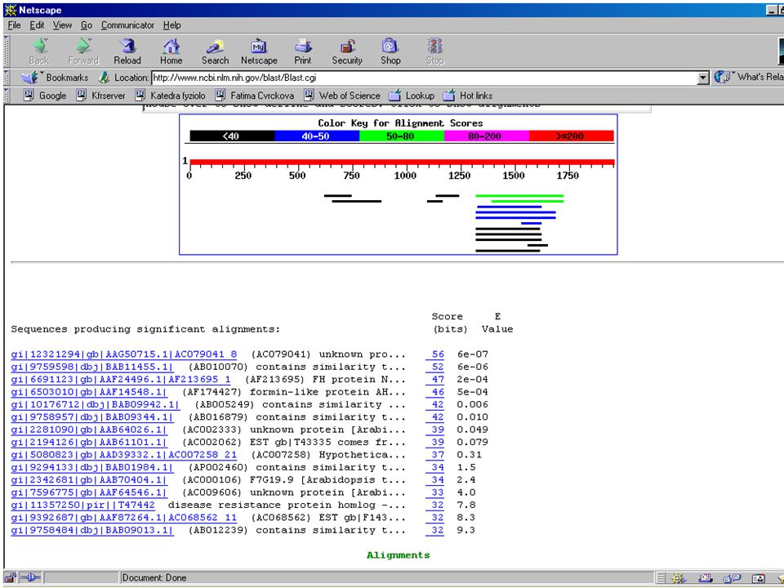Reload the BLAST results page
Screen dimensions: 784x588
click(127, 51)
